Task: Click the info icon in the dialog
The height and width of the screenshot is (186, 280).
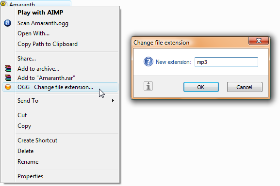Action: [148, 86]
